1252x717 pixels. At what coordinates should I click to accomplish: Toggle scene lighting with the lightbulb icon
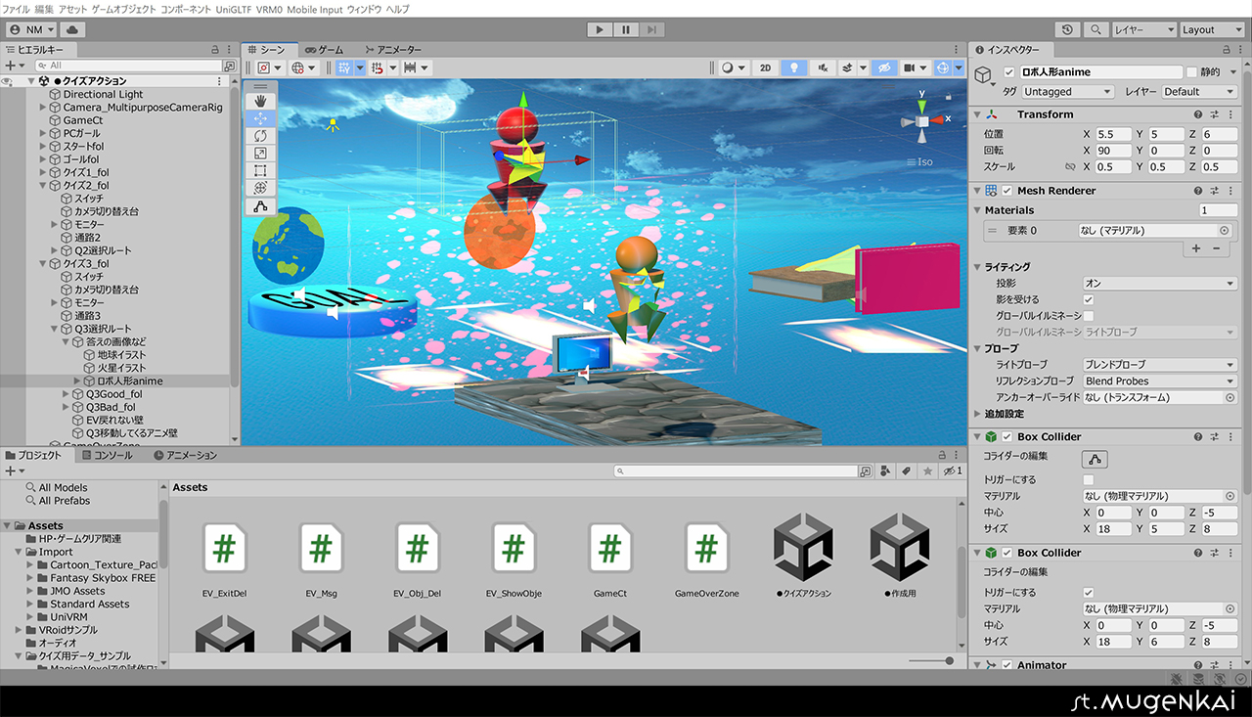(794, 67)
